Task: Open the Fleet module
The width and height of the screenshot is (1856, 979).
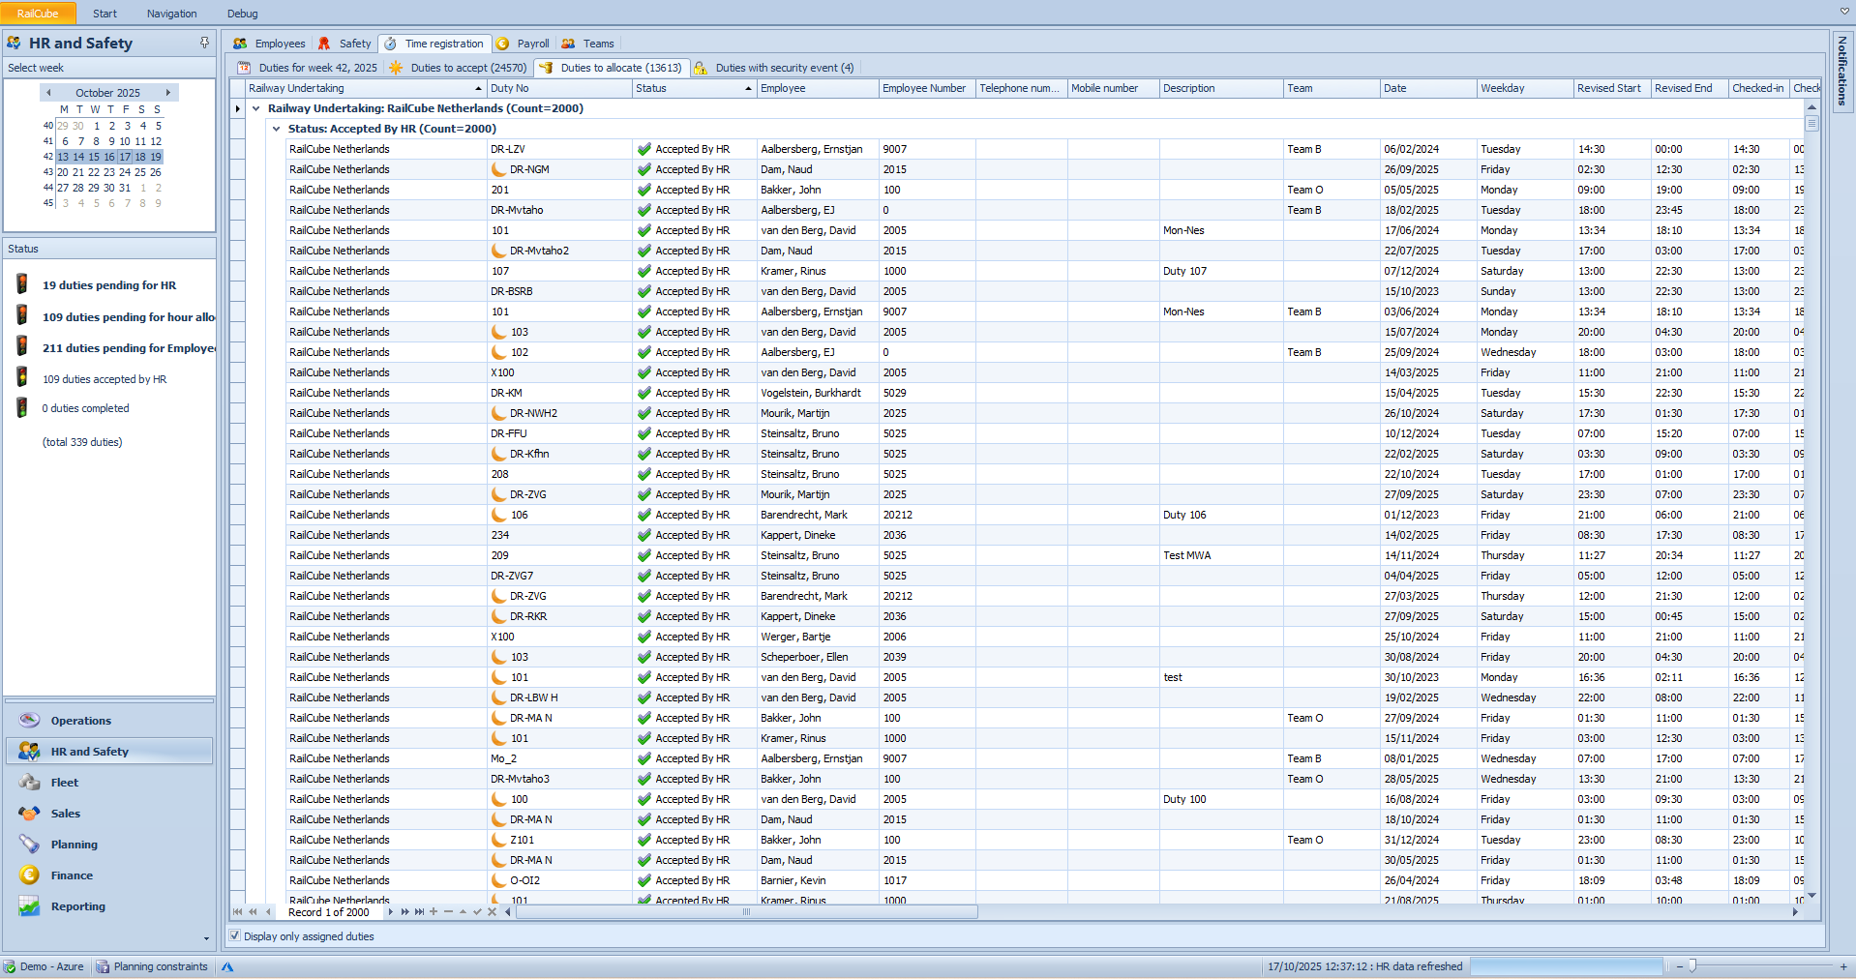Action: pyautogui.click(x=65, y=783)
